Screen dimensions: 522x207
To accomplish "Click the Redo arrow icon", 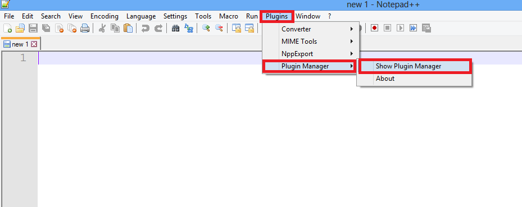I will pos(158,28).
